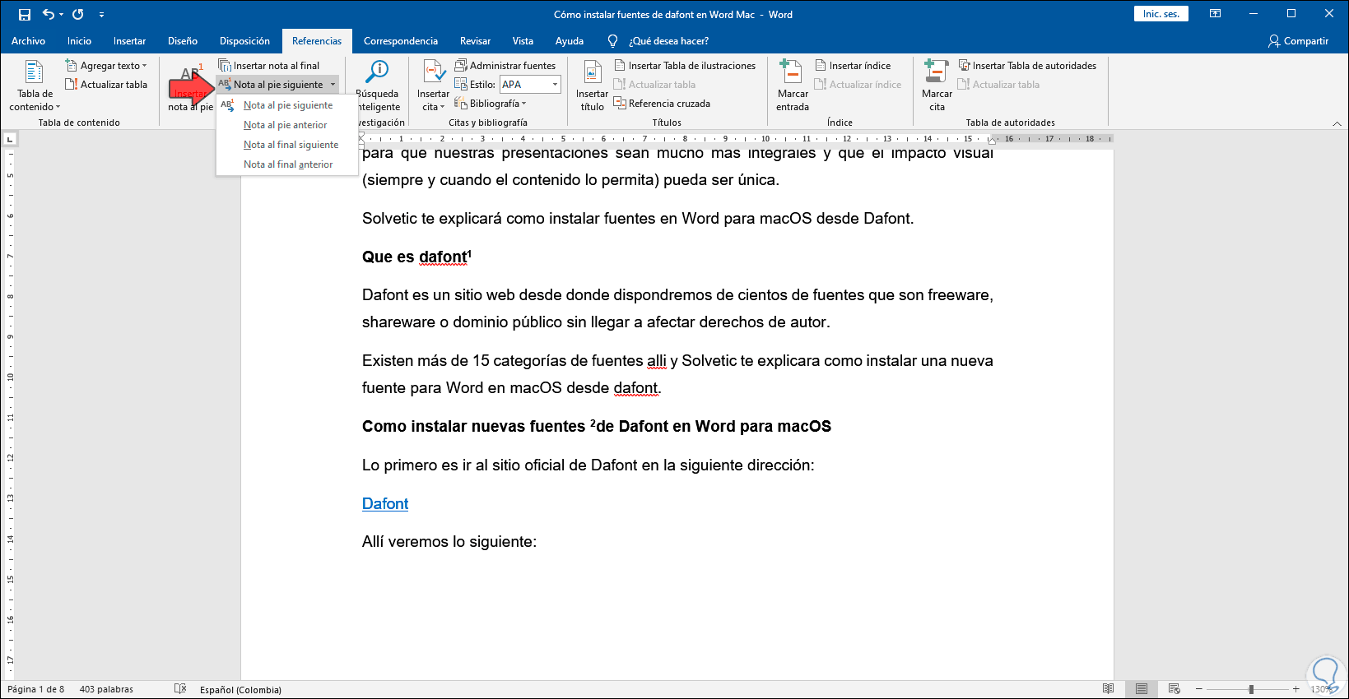
Task: Switch to print layout view in status bar
Action: click(x=1141, y=689)
